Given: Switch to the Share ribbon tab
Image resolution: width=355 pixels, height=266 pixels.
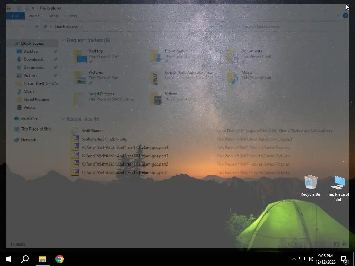Looking at the screenshot, I should (54, 16).
